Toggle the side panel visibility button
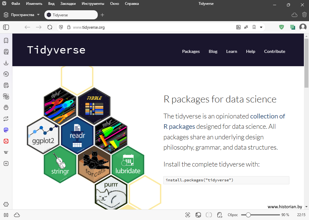The height and width of the screenshot is (220, 309). coord(6,27)
